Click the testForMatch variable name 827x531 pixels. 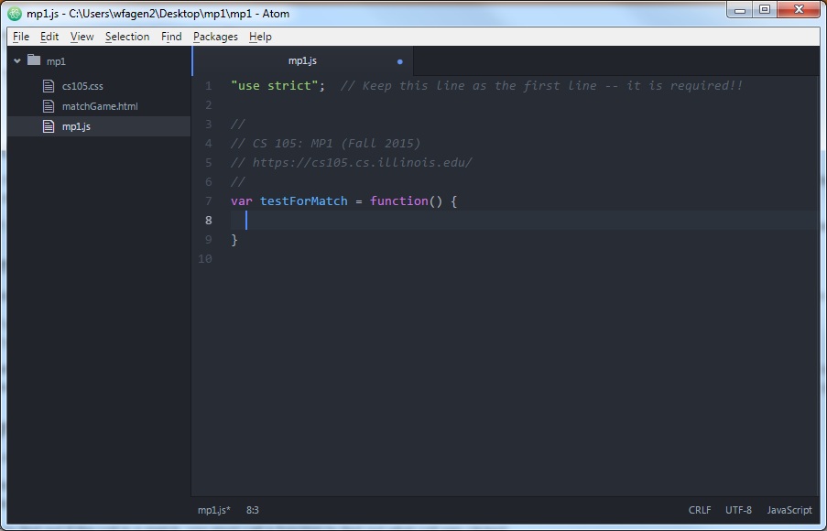pos(304,200)
